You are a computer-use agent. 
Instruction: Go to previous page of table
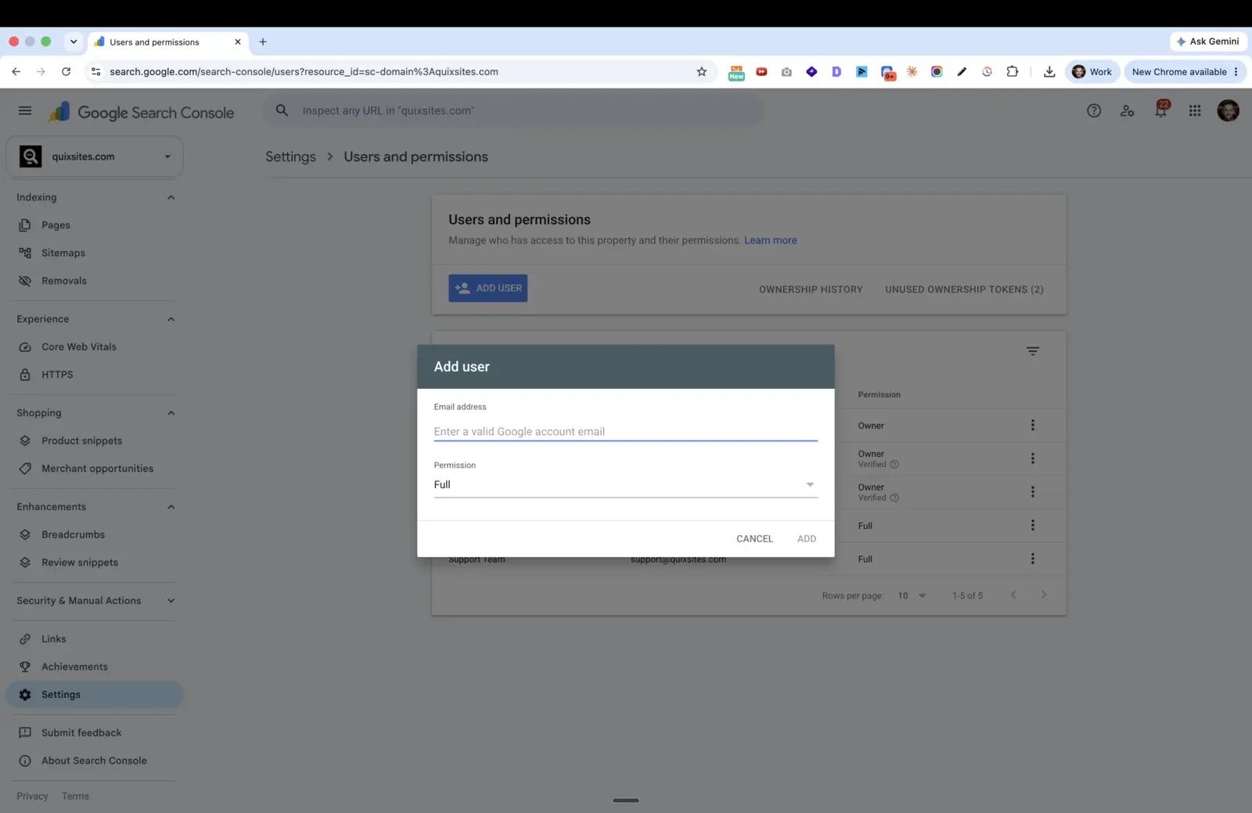coord(1013,595)
